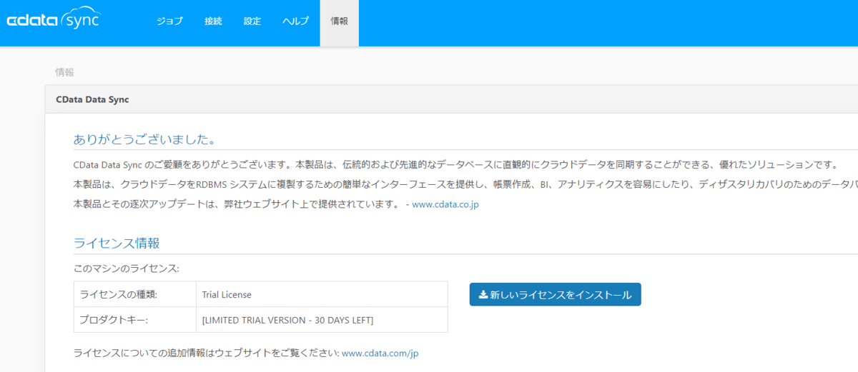The width and height of the screenshot is (858, 372).
Task: Click the このマシンのライセンス: label
Action: (127, 269)
